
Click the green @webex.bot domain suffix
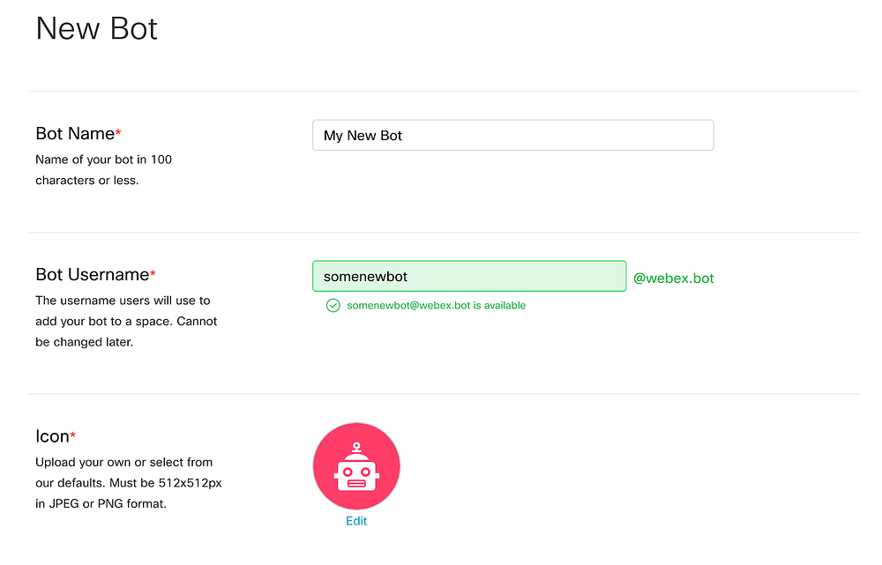(674, 279)
